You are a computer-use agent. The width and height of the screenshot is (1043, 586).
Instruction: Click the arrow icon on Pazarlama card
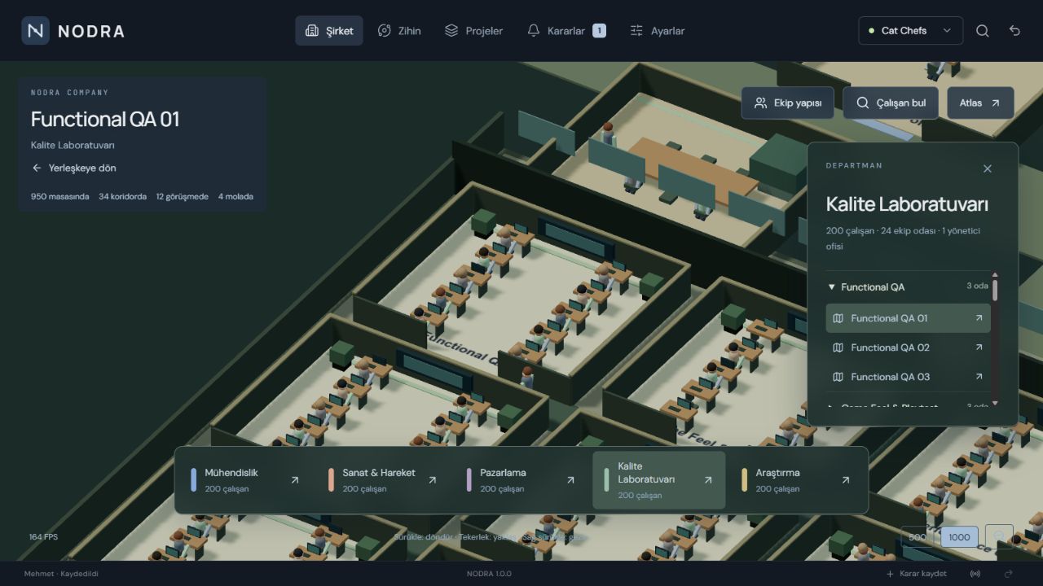(570, 480)
